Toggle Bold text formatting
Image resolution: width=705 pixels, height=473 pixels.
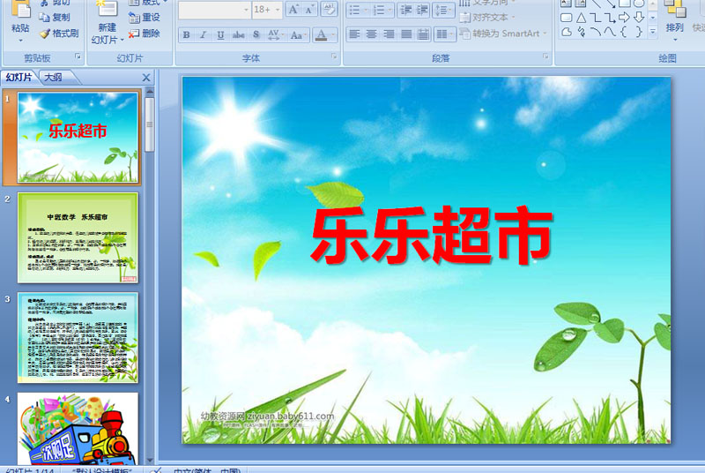click(186, 34)
